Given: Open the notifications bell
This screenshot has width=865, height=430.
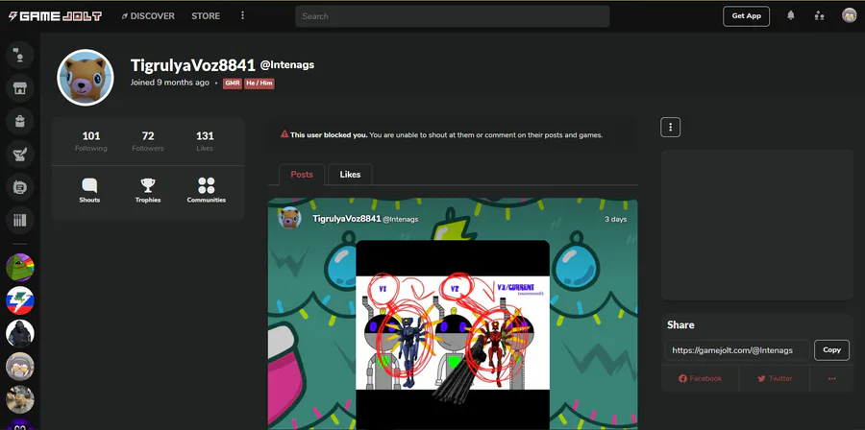Looking at the screenshot, I should (x=791, y=15).
